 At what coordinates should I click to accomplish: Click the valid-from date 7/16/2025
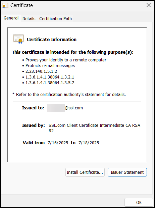click(x=58, y=143)
